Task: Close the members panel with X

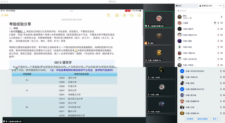Action: click(220, 5)
